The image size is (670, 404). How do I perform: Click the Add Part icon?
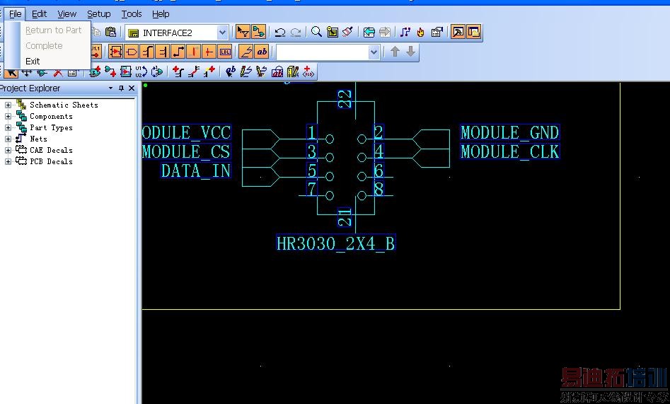[95, 71]
